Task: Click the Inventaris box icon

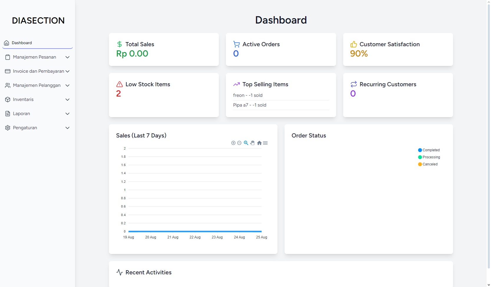Action: click(x=8, y=99)
